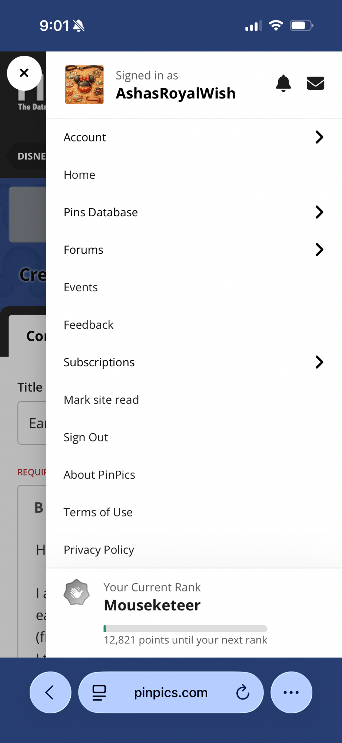Tap the rank progress bar
Image resolution: width=342 pixels, height=743 pixels.
click(185, 629)
